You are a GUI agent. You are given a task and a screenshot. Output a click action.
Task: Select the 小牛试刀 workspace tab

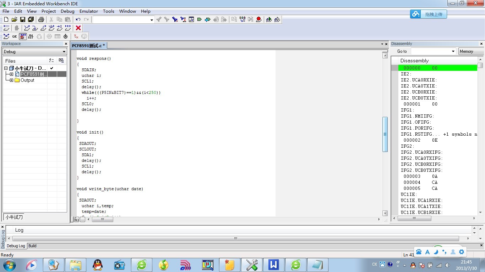14,217
